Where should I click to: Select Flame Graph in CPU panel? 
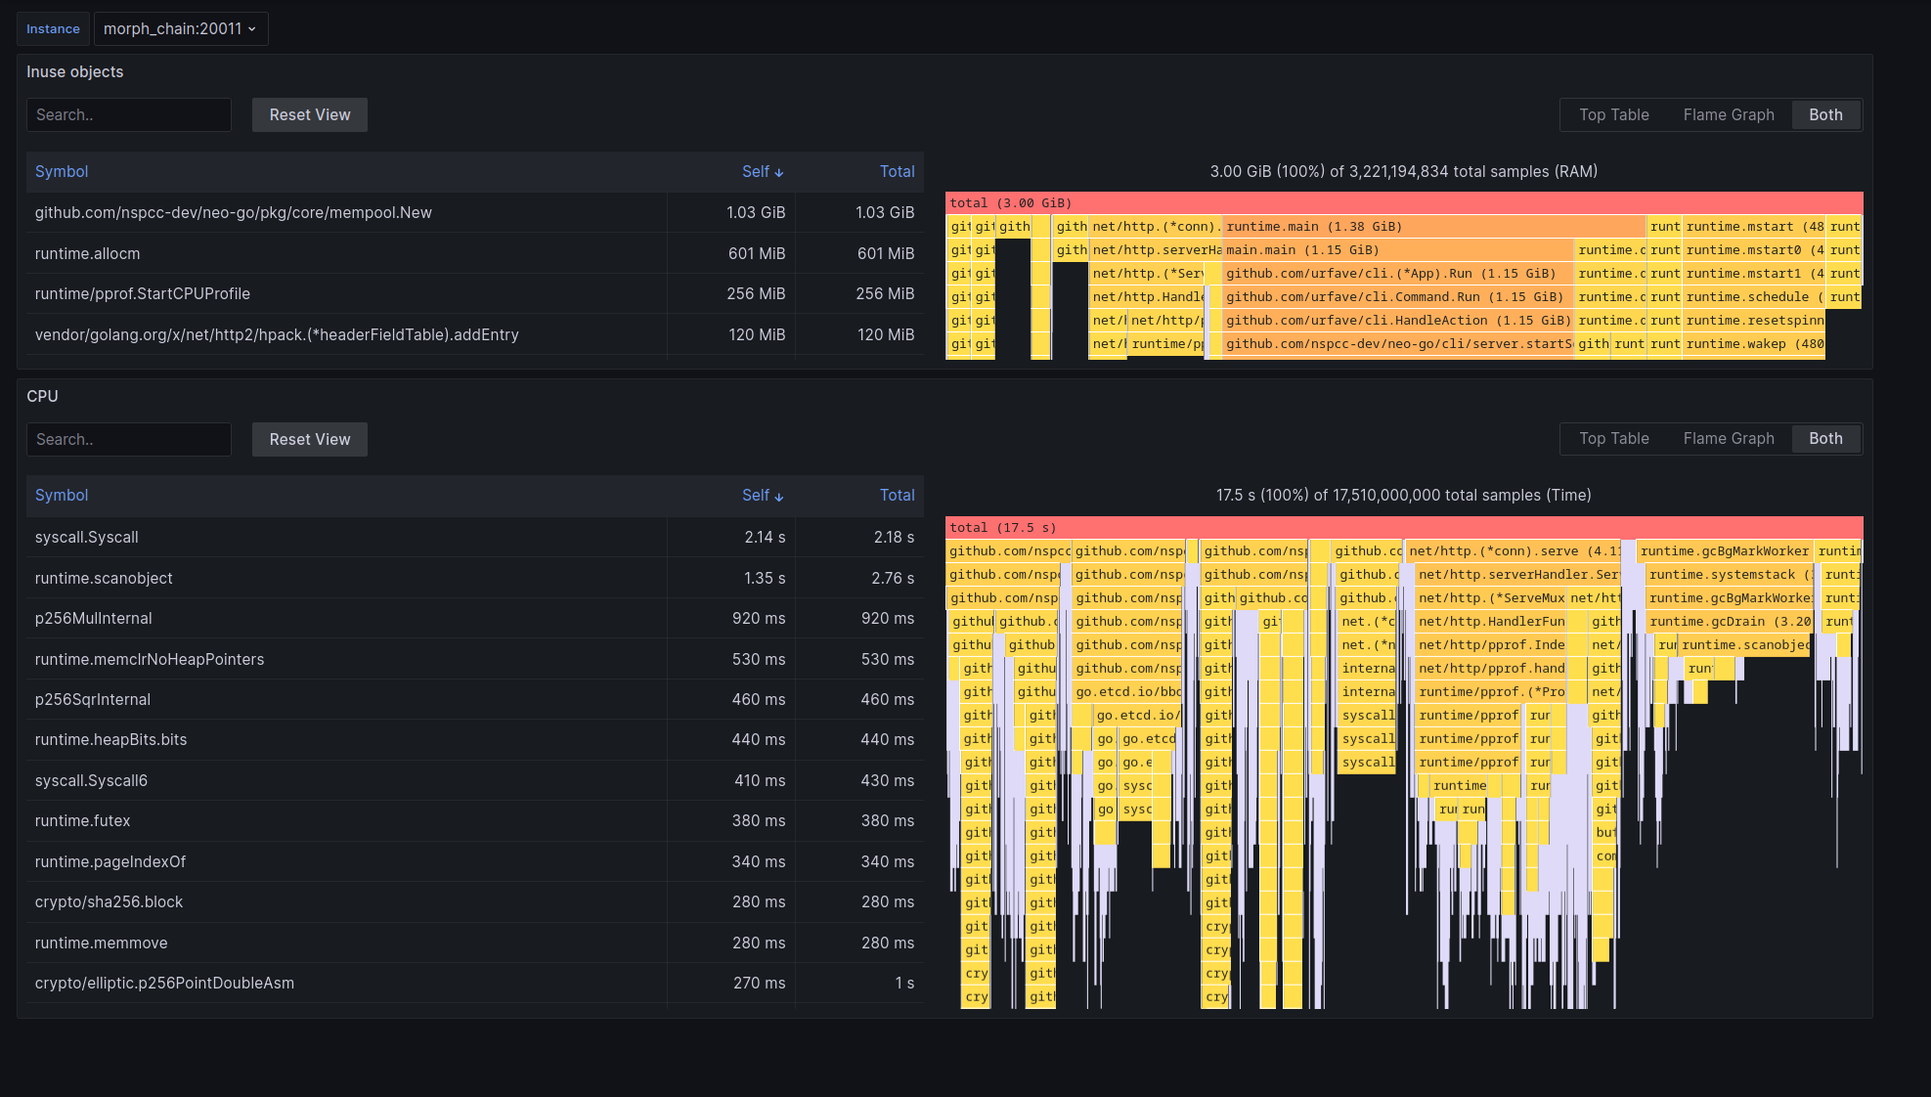point(1729,438)
